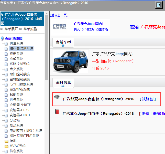
Task: Click the GAC FCA brand logo
Action: (x=59, y=27)
